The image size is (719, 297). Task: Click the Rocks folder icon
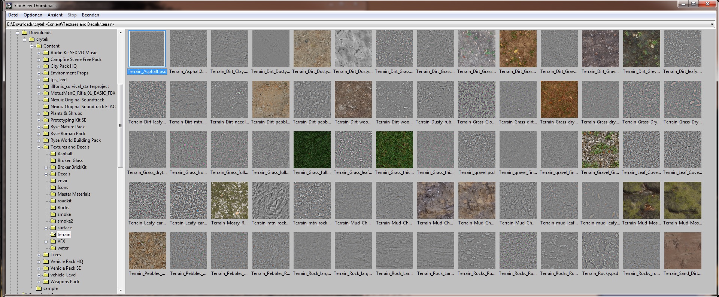[53, 208]
